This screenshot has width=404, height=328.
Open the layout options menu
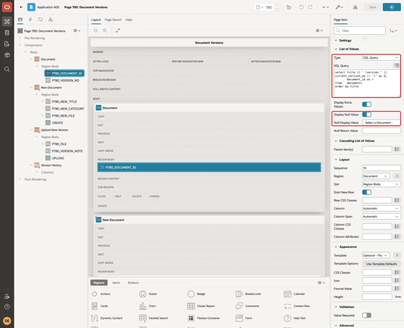[x=319, y=31]
